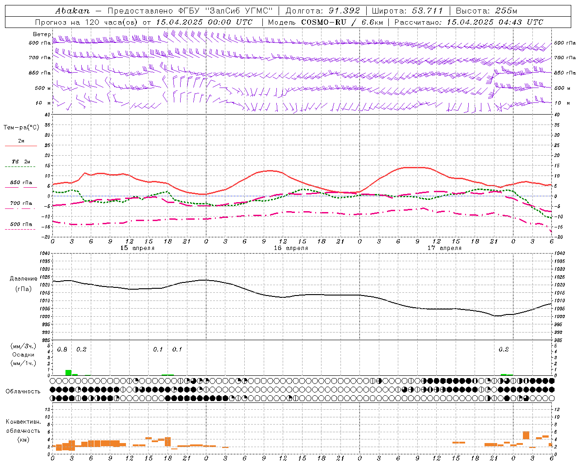578x462 pixels.
Task: Click the "16 апреля" date label
Action: coord(291,248)
